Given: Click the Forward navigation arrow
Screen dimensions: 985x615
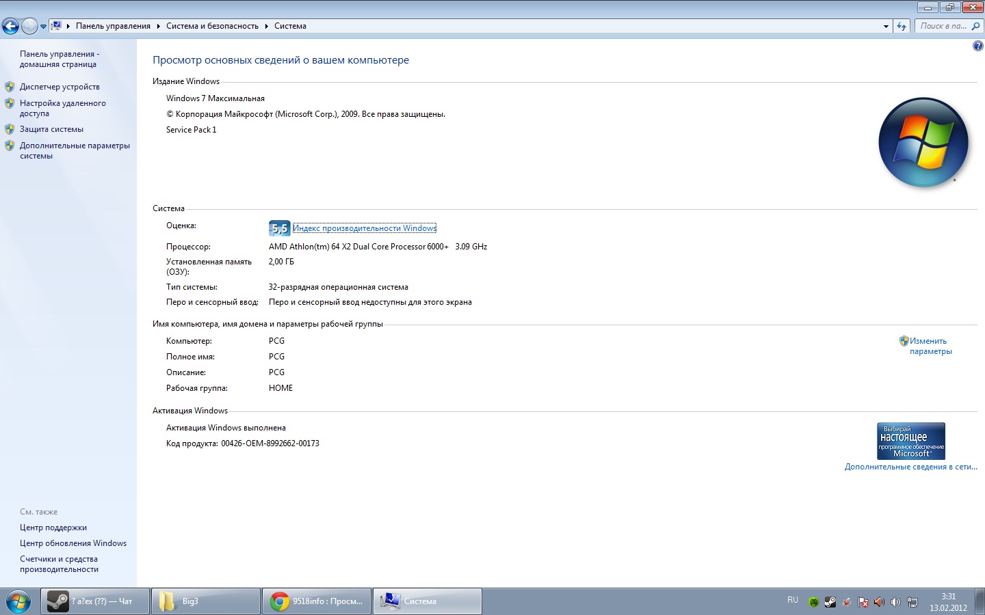Looking at the screenshot, I should click(29, 26).
